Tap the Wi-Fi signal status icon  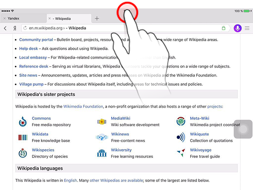(x=12, y=11)
